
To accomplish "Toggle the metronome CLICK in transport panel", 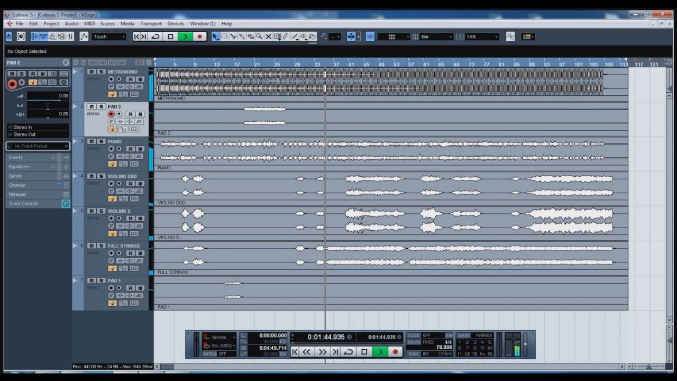I will pyautogui.click(x=414, y=335).
